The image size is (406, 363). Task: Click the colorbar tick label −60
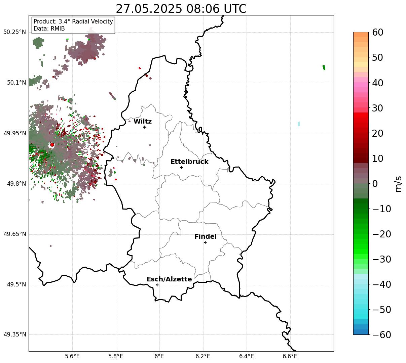(381, 335)
